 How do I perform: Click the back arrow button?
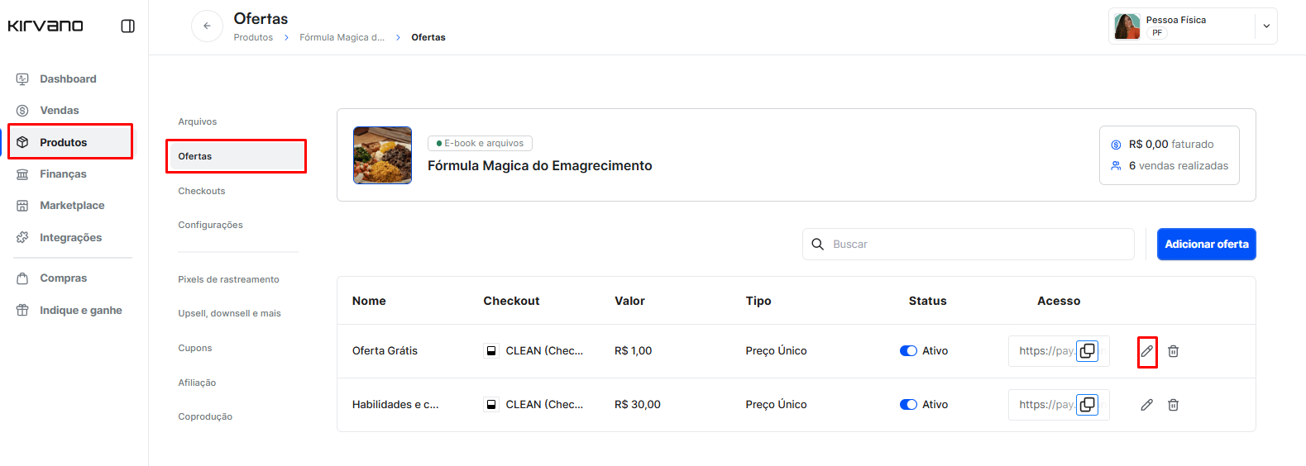pyautogui.click(x=207, y=26)
